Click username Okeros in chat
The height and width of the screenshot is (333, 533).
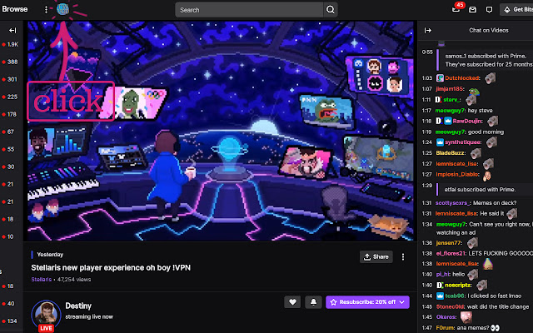point(446,317)
